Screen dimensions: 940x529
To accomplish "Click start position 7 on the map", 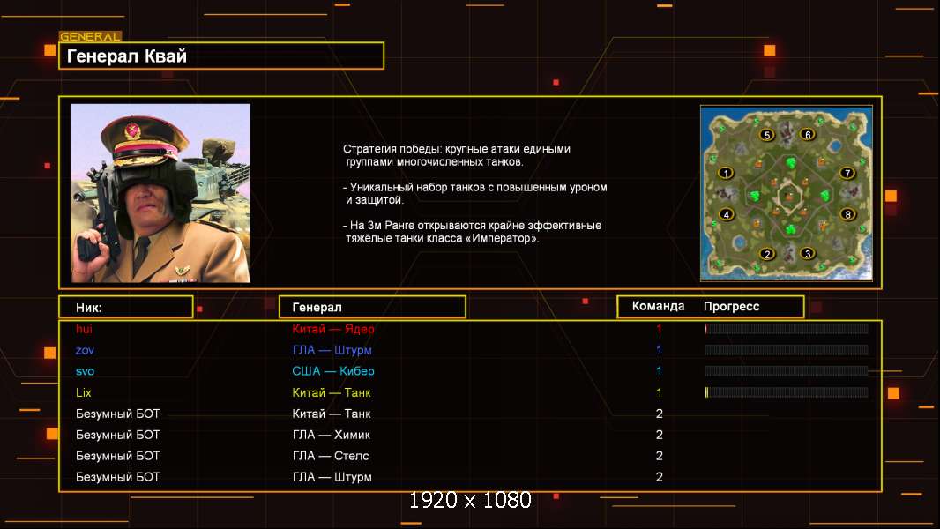I will pyautogui.click(x=847, y=174).
